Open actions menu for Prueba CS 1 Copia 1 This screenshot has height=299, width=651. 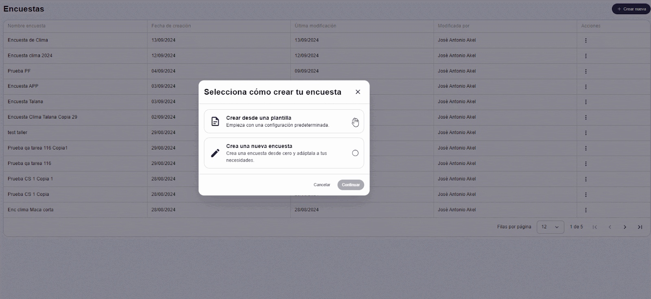(586, 179)
